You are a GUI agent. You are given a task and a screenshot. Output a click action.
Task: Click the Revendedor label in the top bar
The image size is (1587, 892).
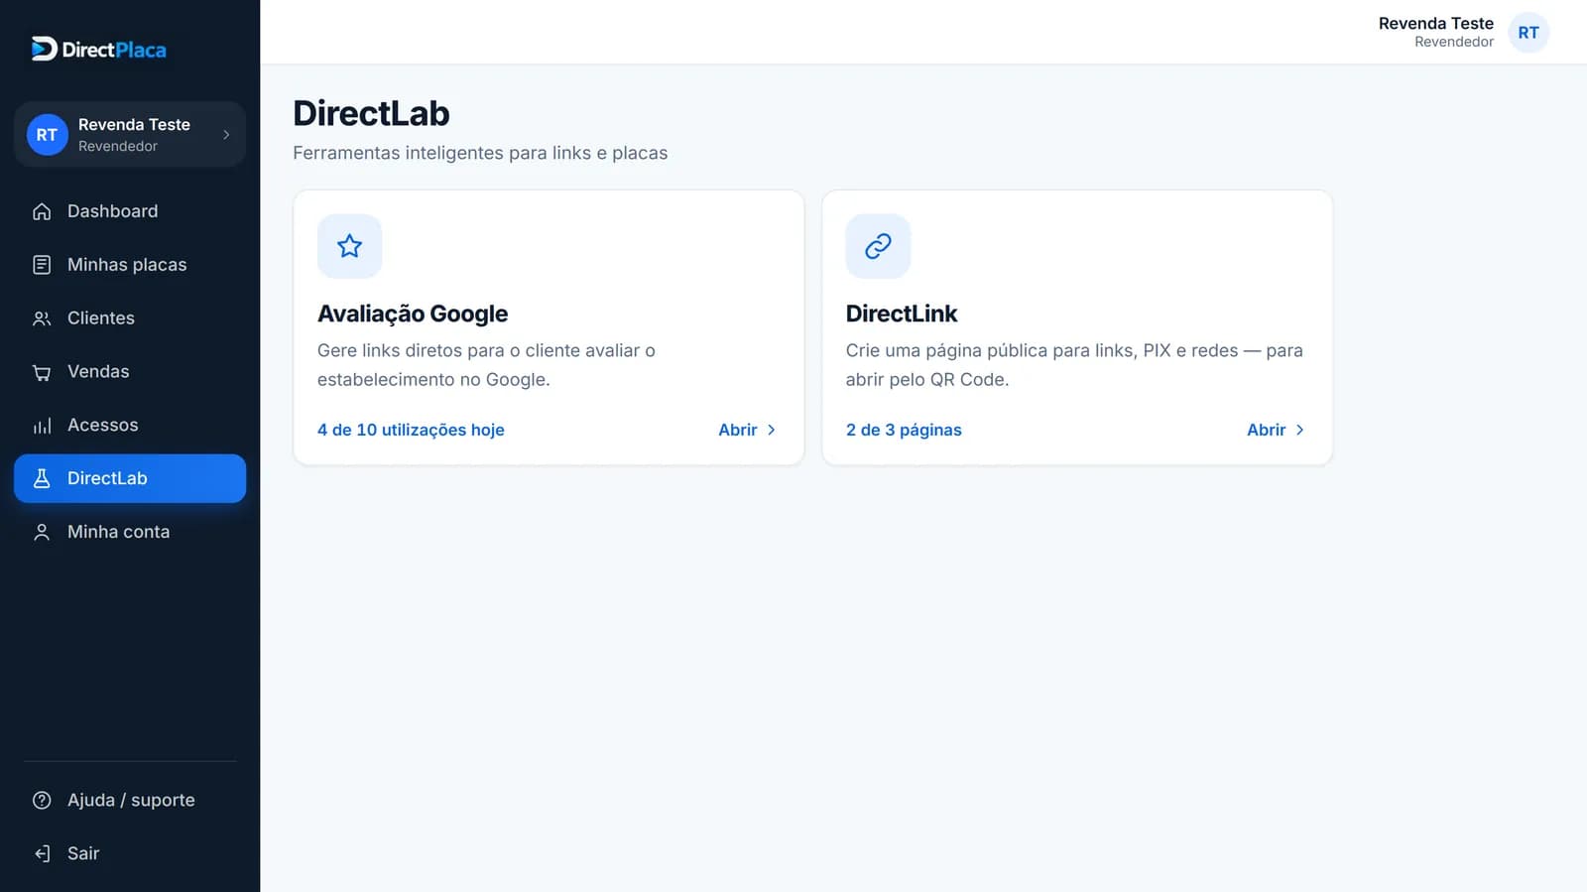click(1454, 42)
